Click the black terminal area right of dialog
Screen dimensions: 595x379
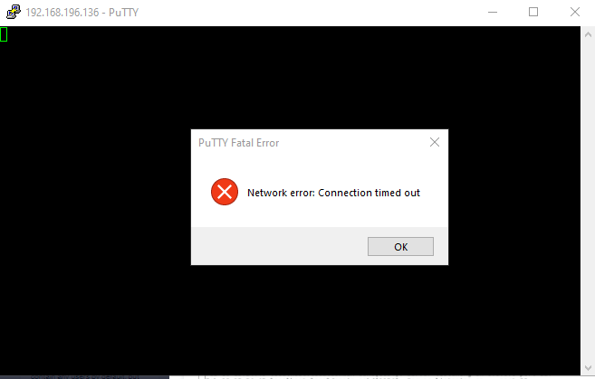coord(514,197)
